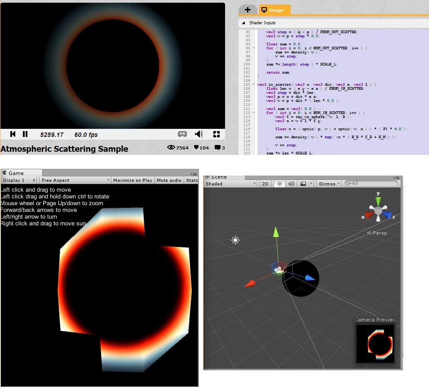Toggle Maximize on Play
429x391 pixels.
pos(133,180)
